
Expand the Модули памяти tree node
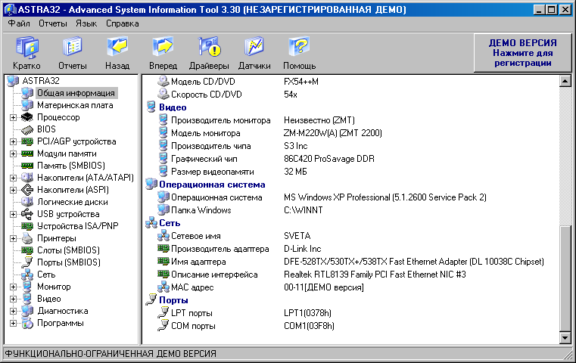[13, 154]
